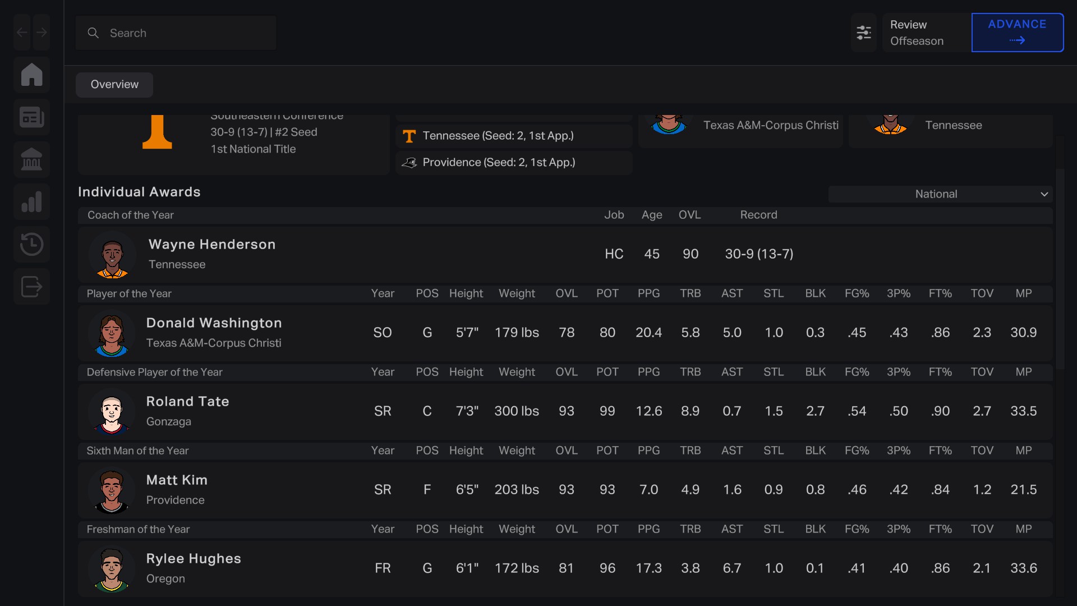Open the News sidebar icon
The width and height of the screenshot is (1077, 606).
tap(31, 117)
